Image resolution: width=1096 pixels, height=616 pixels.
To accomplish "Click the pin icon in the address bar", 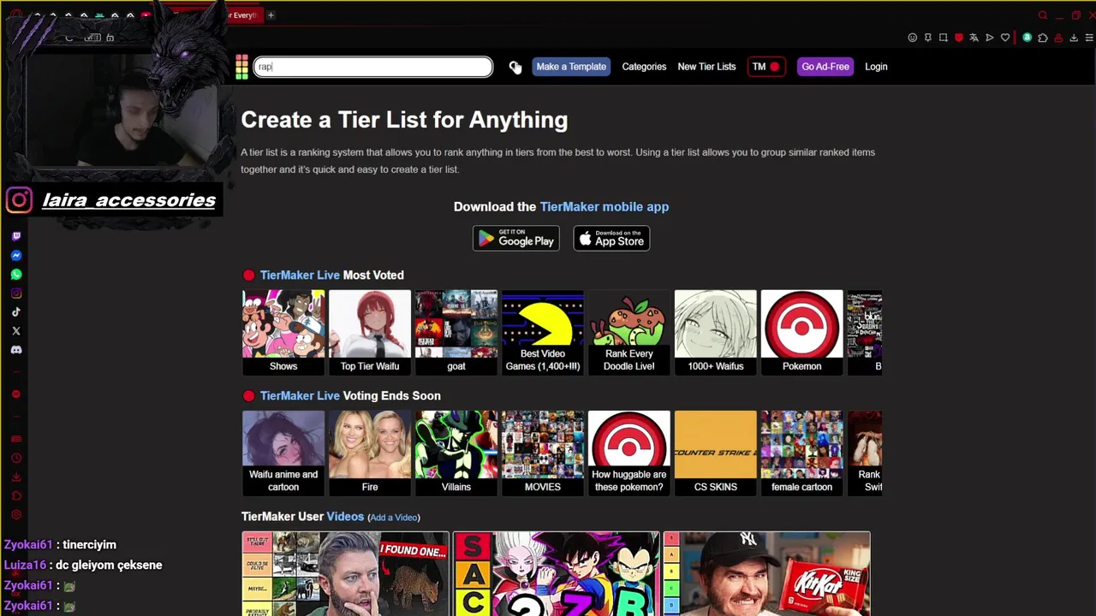I will pos(928,38).
